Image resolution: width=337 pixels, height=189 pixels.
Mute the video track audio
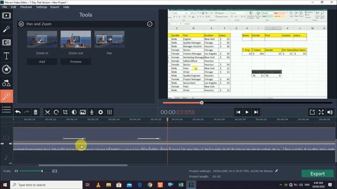click(11, 144)
